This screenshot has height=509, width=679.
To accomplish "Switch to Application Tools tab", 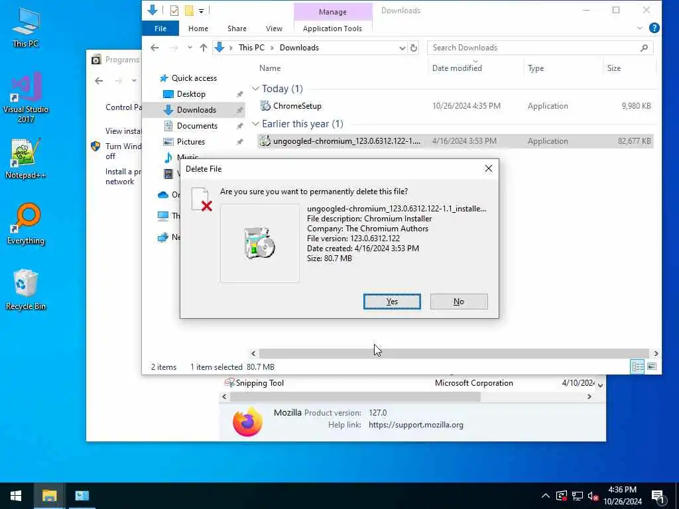I will [332, 28].
